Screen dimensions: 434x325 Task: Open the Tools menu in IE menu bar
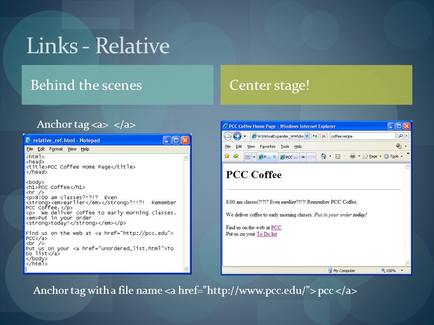click(x=284, y=146)
